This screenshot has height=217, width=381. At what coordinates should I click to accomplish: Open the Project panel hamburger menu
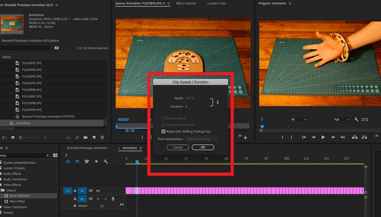tap(57, 5)
